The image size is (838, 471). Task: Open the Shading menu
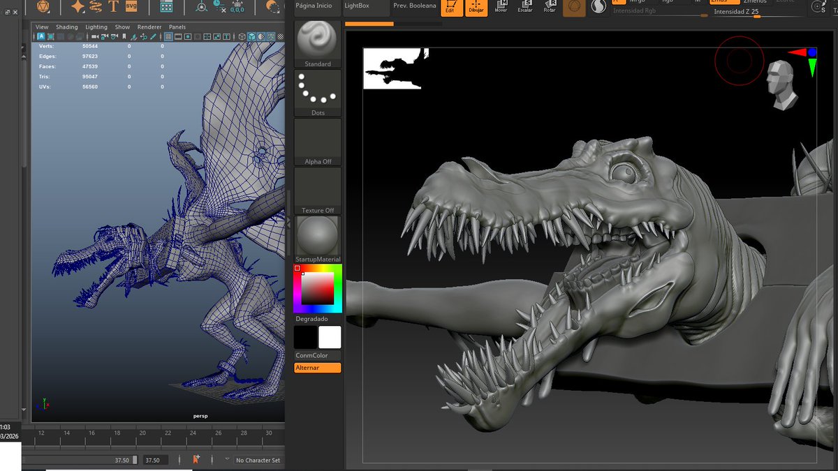[x=67, y=27]
